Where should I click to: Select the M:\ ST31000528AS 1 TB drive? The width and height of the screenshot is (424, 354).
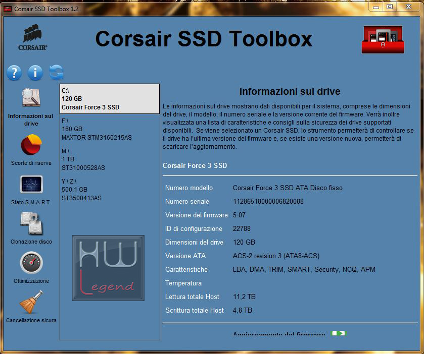tap(110, 159)
